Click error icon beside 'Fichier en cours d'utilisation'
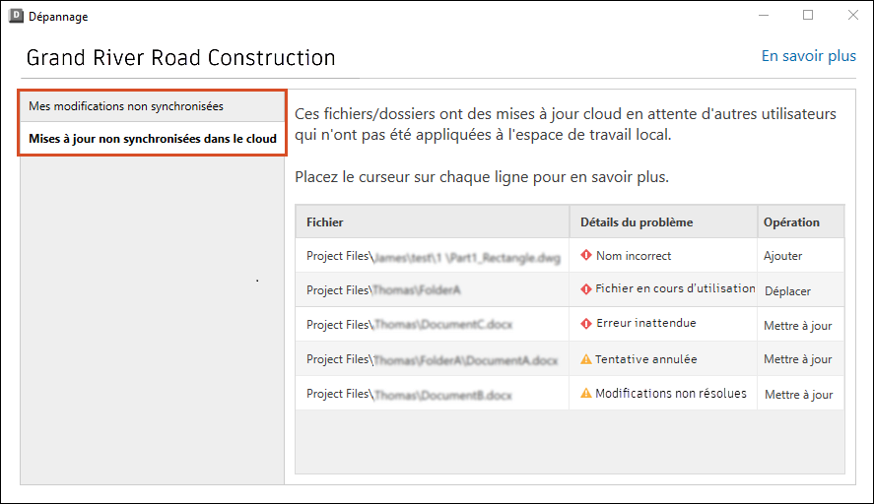Image resolution: width=874 pixels, height=504 pixels. pos(586,289)
